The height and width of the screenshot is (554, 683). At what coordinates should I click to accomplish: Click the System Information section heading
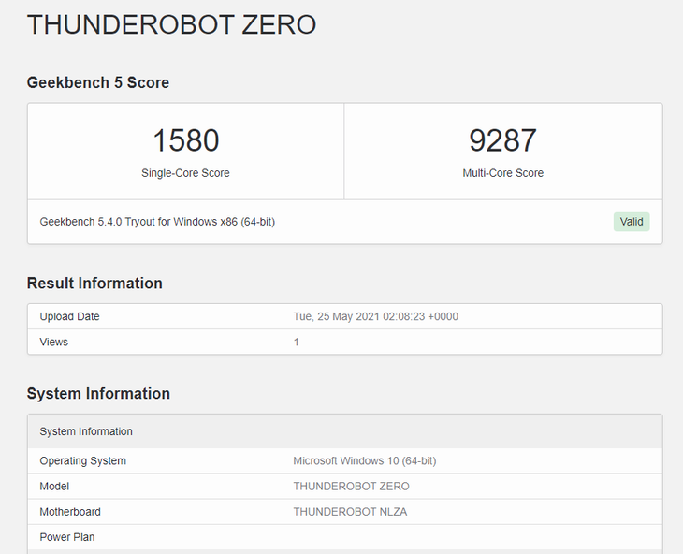[98, 394]
